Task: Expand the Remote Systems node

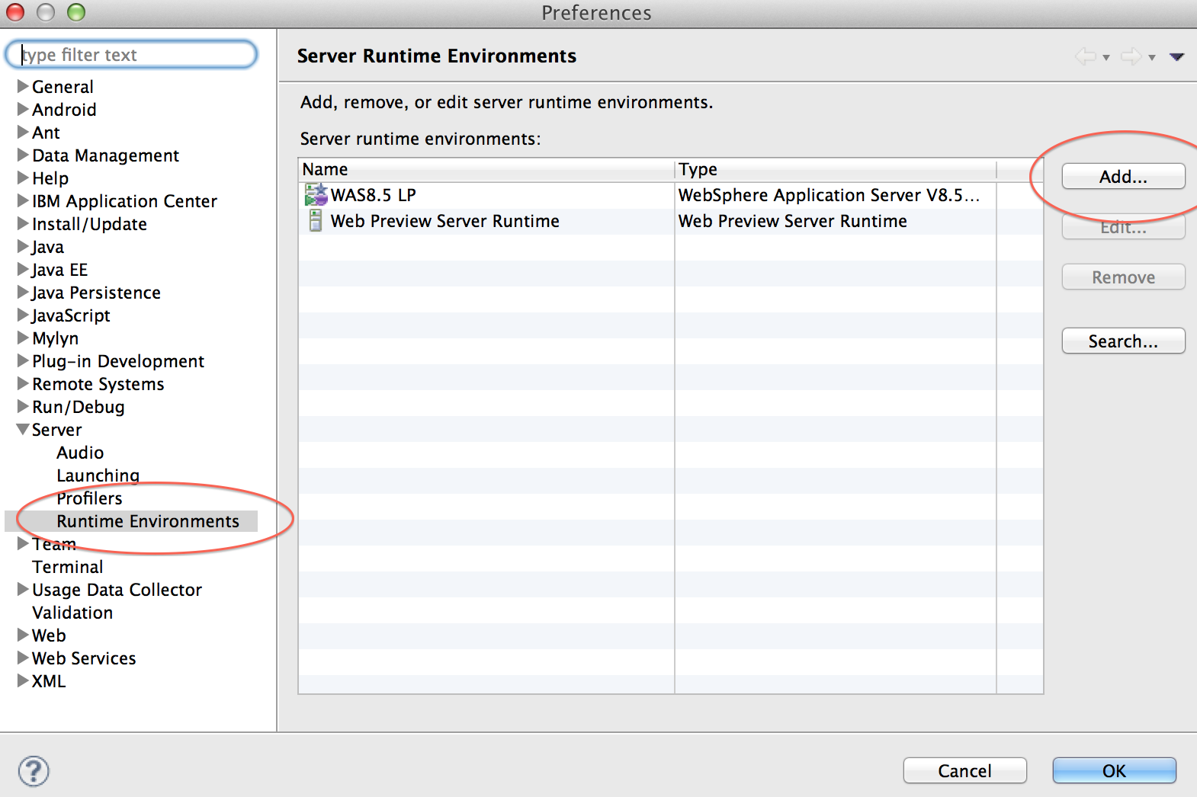Action: pyautogui.click(x=23, y=383)
